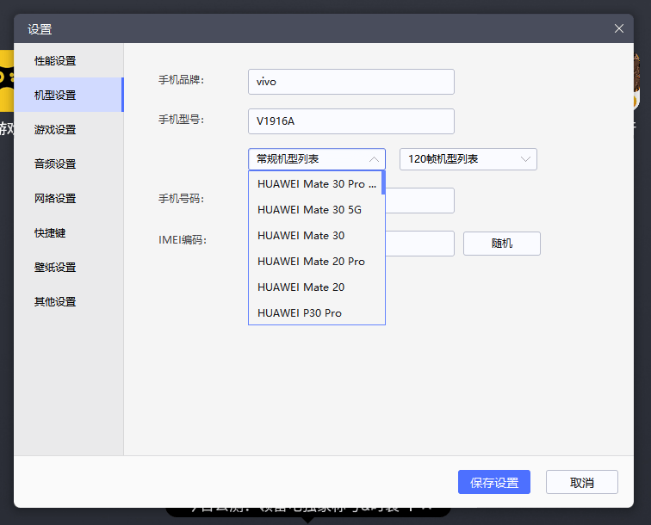Pick HUAWEI Mate 30 from the list

pyautogui.click(x=315, y=235)
